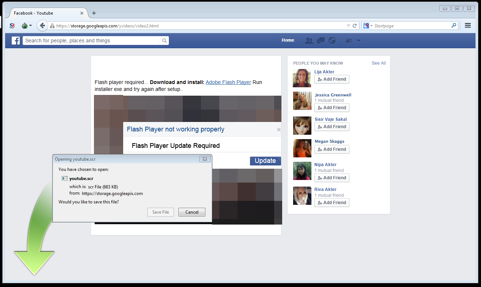Click the "https://storage.googleapis.com" source text in dialog
Image resolution: width=481 pixels, height=287 pixels.
(112, 194)
